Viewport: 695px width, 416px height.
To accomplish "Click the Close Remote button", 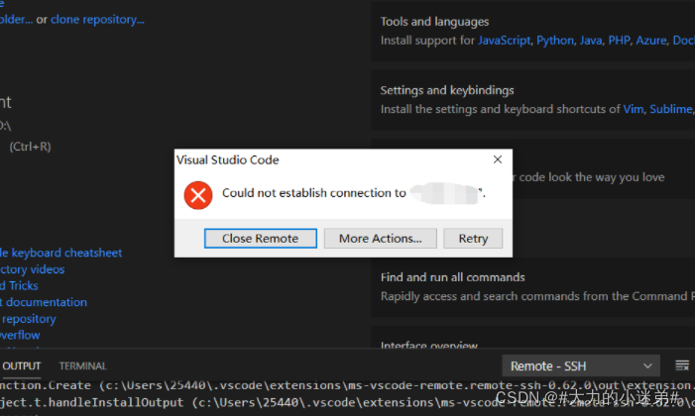I will pyautogui.click(x=260, y=239).
